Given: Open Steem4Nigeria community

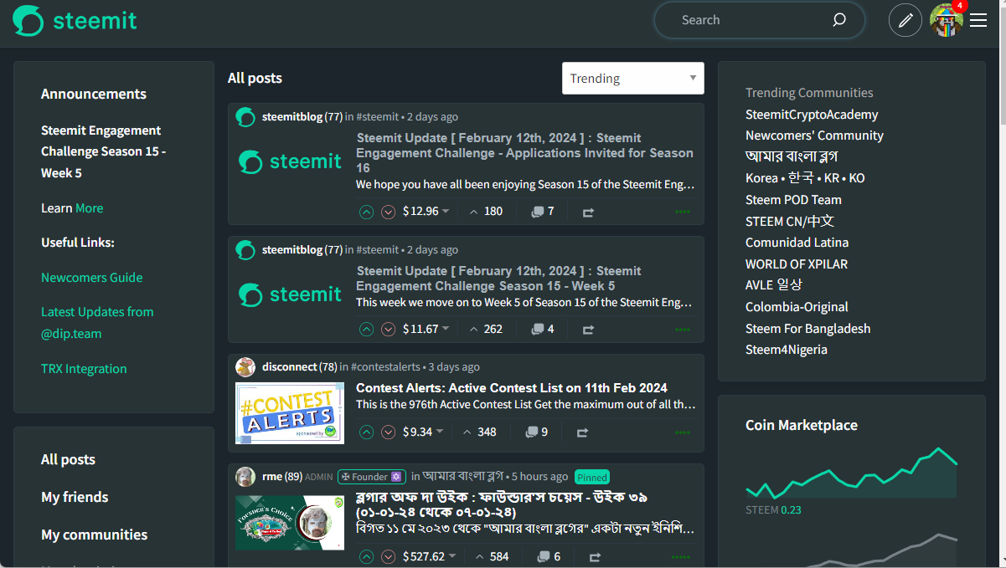Looking at the screenshot, I should [787, 350].
